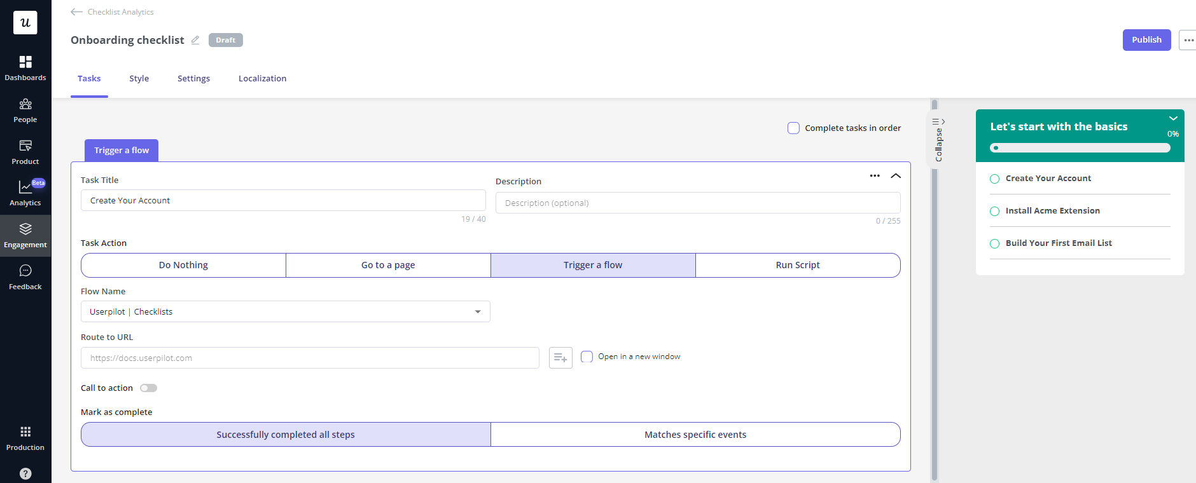This screenshot has width=1196, height=483.
Task: Switch to the Style tab
Action: coord(139,78)
